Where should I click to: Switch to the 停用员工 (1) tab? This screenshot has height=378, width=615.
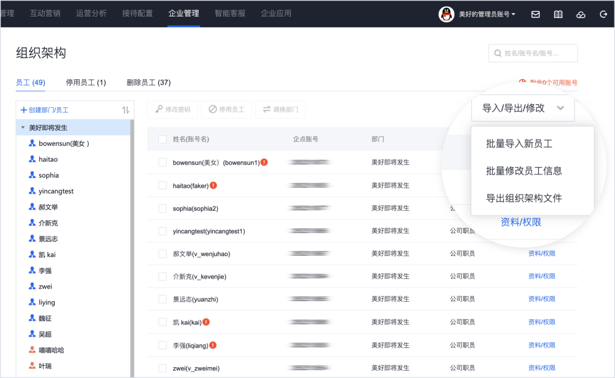(x=86, y=83)
